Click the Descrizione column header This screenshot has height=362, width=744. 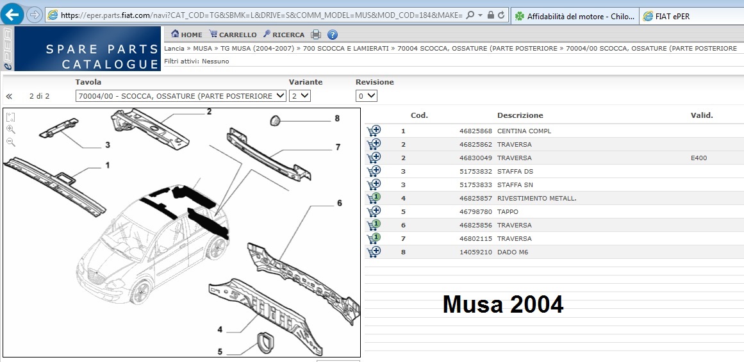(x=520, y=115)
